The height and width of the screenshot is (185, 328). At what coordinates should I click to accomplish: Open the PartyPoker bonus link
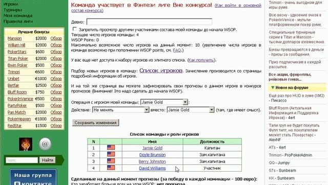pos(17,105)
